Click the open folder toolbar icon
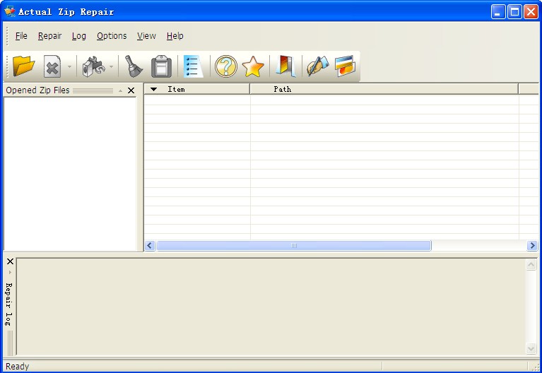 (x=23, y=66)
